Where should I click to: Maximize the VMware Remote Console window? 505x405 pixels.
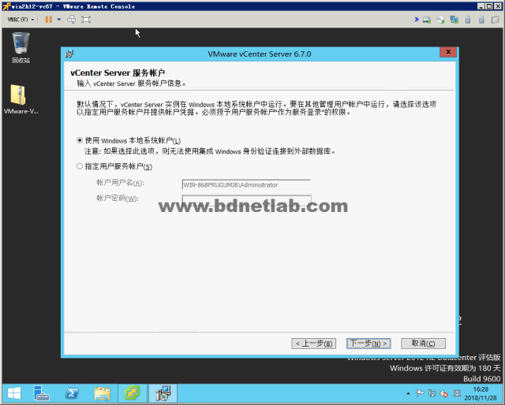[x=489, y=6]
